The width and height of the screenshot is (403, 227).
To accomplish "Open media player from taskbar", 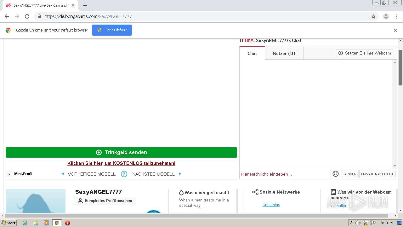I will click(46, 223).
